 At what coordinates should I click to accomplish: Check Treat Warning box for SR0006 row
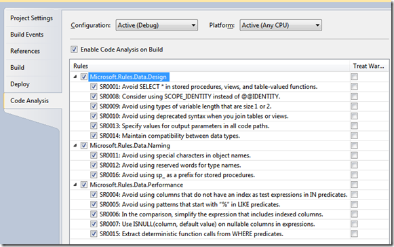[354, 214]
